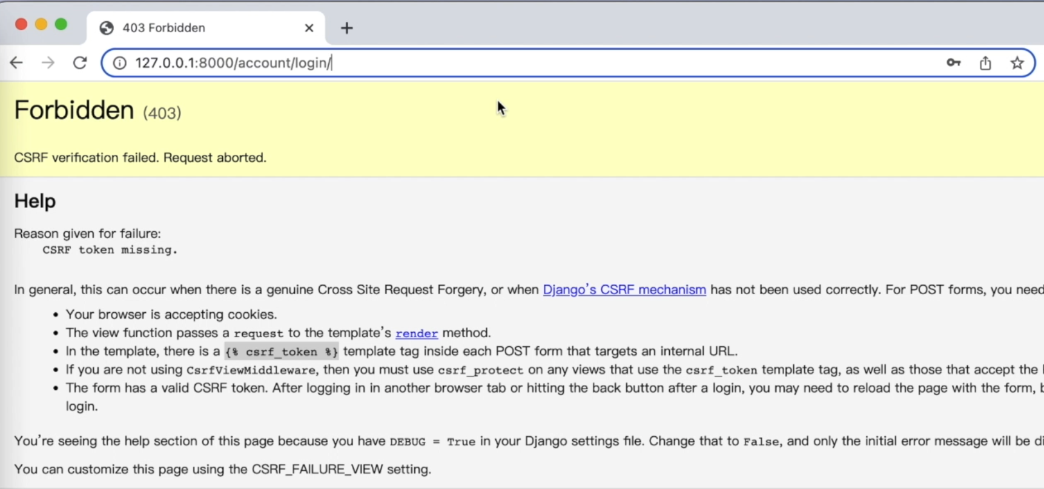Bookmark this page with star icon

point(1017,63)
